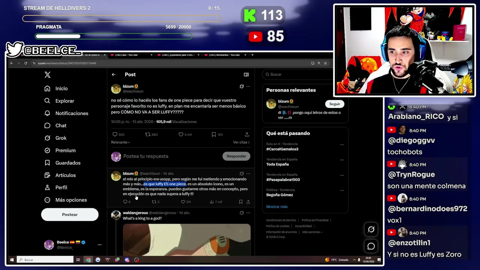Screen dimensions: 480x270
Task: Switch to the NevoKarasu YouTube tab
Action: (225, 55)
